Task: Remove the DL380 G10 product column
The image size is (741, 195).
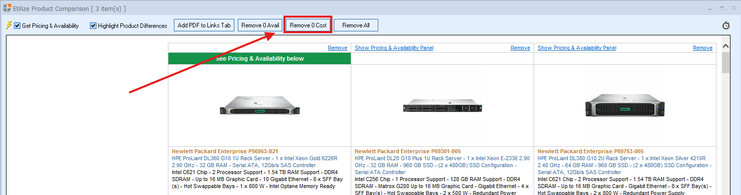Action: click(703, 48)
